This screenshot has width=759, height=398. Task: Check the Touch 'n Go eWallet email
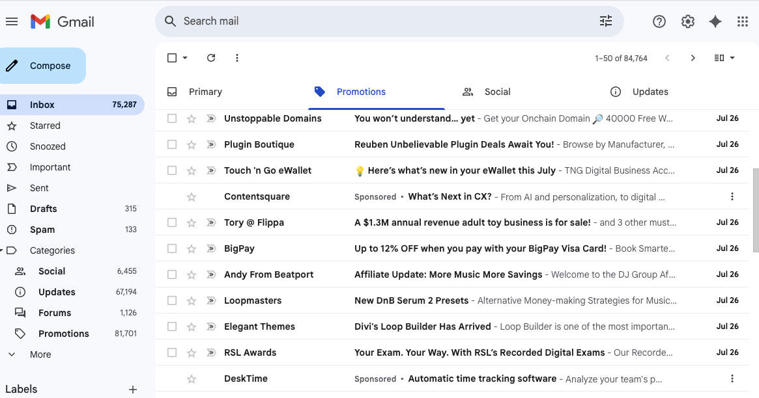pos(172,170)
